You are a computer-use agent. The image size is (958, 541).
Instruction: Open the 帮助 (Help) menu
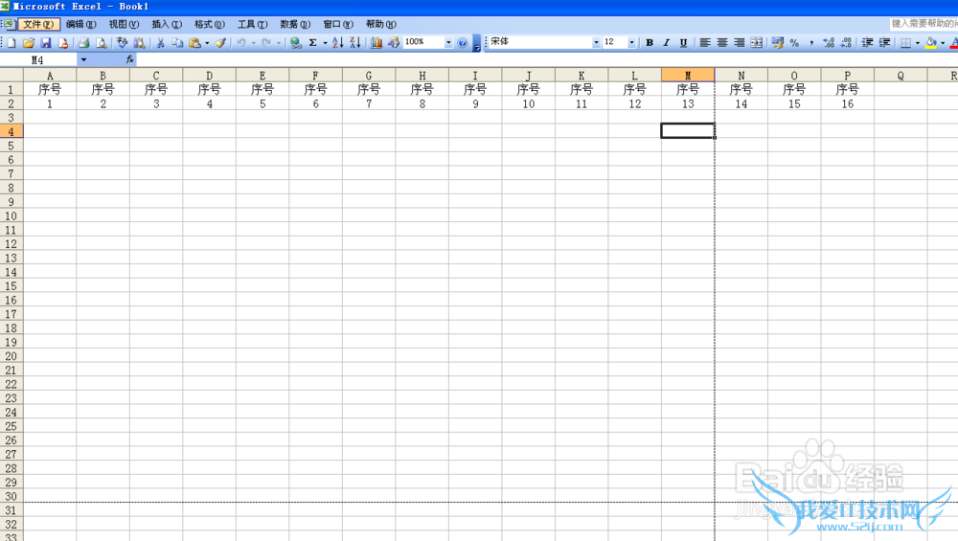[x=380, y=25]
